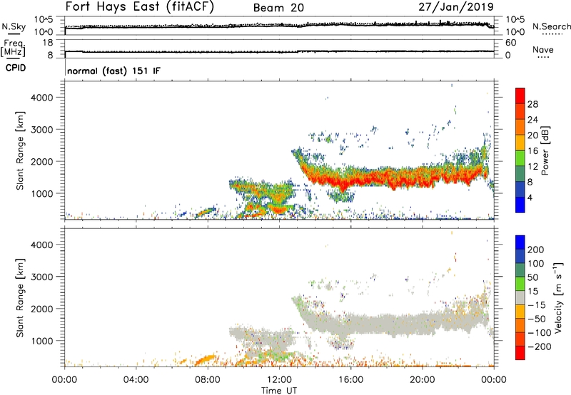
Task: Click the left '10^5' noise axis tick
Action: click(44, 20)
